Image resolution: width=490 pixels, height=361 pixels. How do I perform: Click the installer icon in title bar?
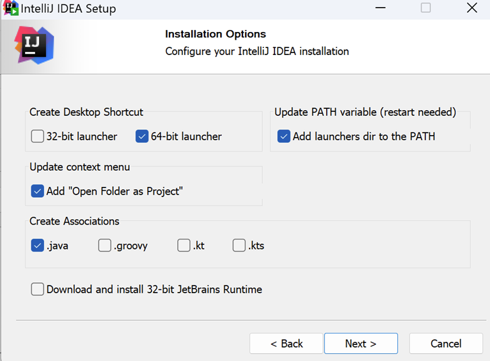click(x=10, y=8)
